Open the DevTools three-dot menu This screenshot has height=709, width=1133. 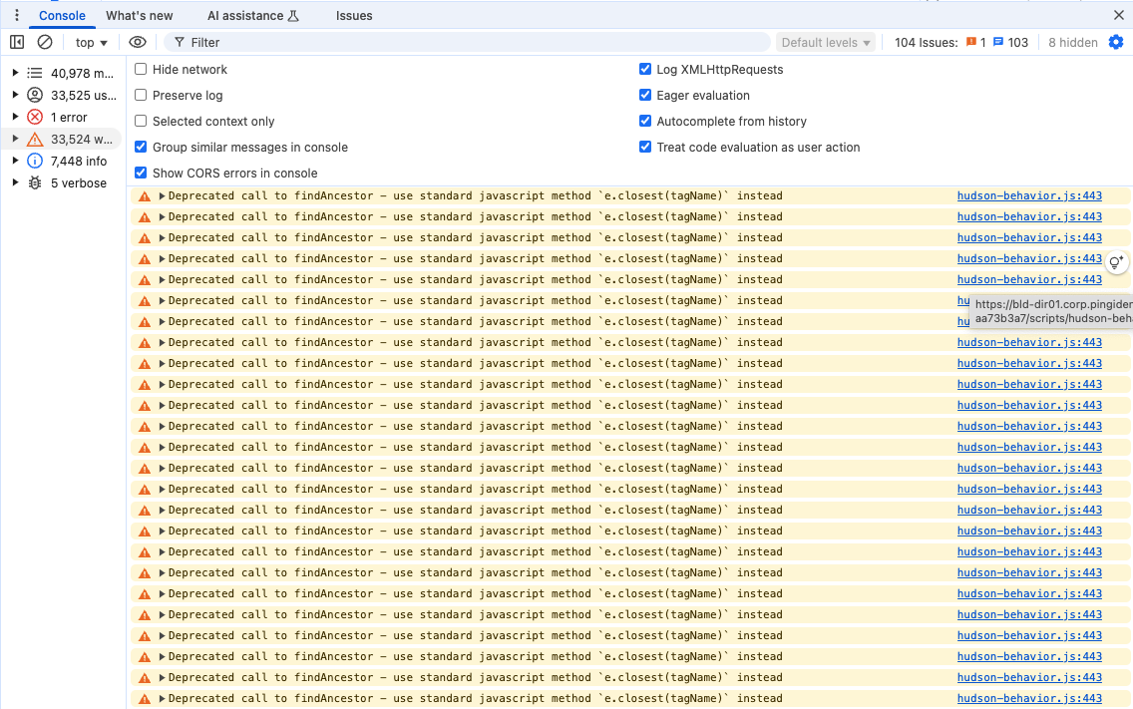pos(17,15)
